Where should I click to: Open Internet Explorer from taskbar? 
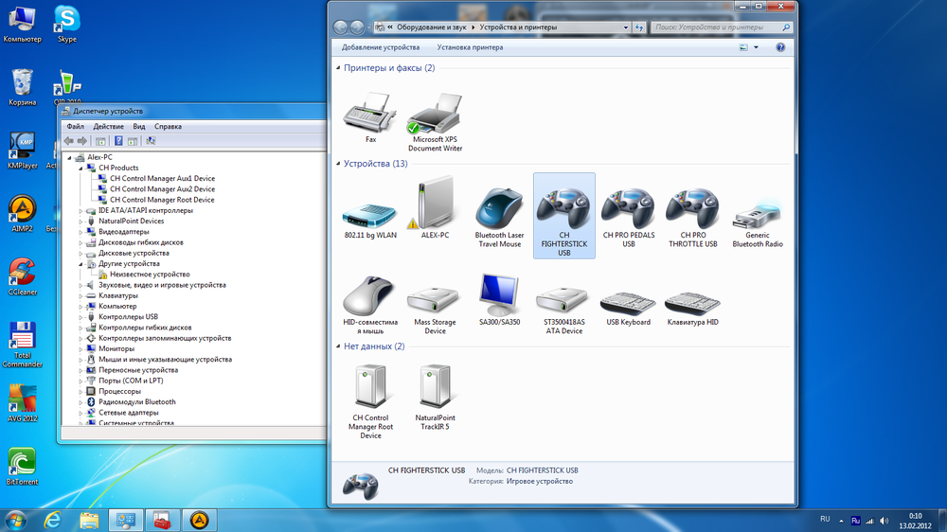(x=52, y=520)
